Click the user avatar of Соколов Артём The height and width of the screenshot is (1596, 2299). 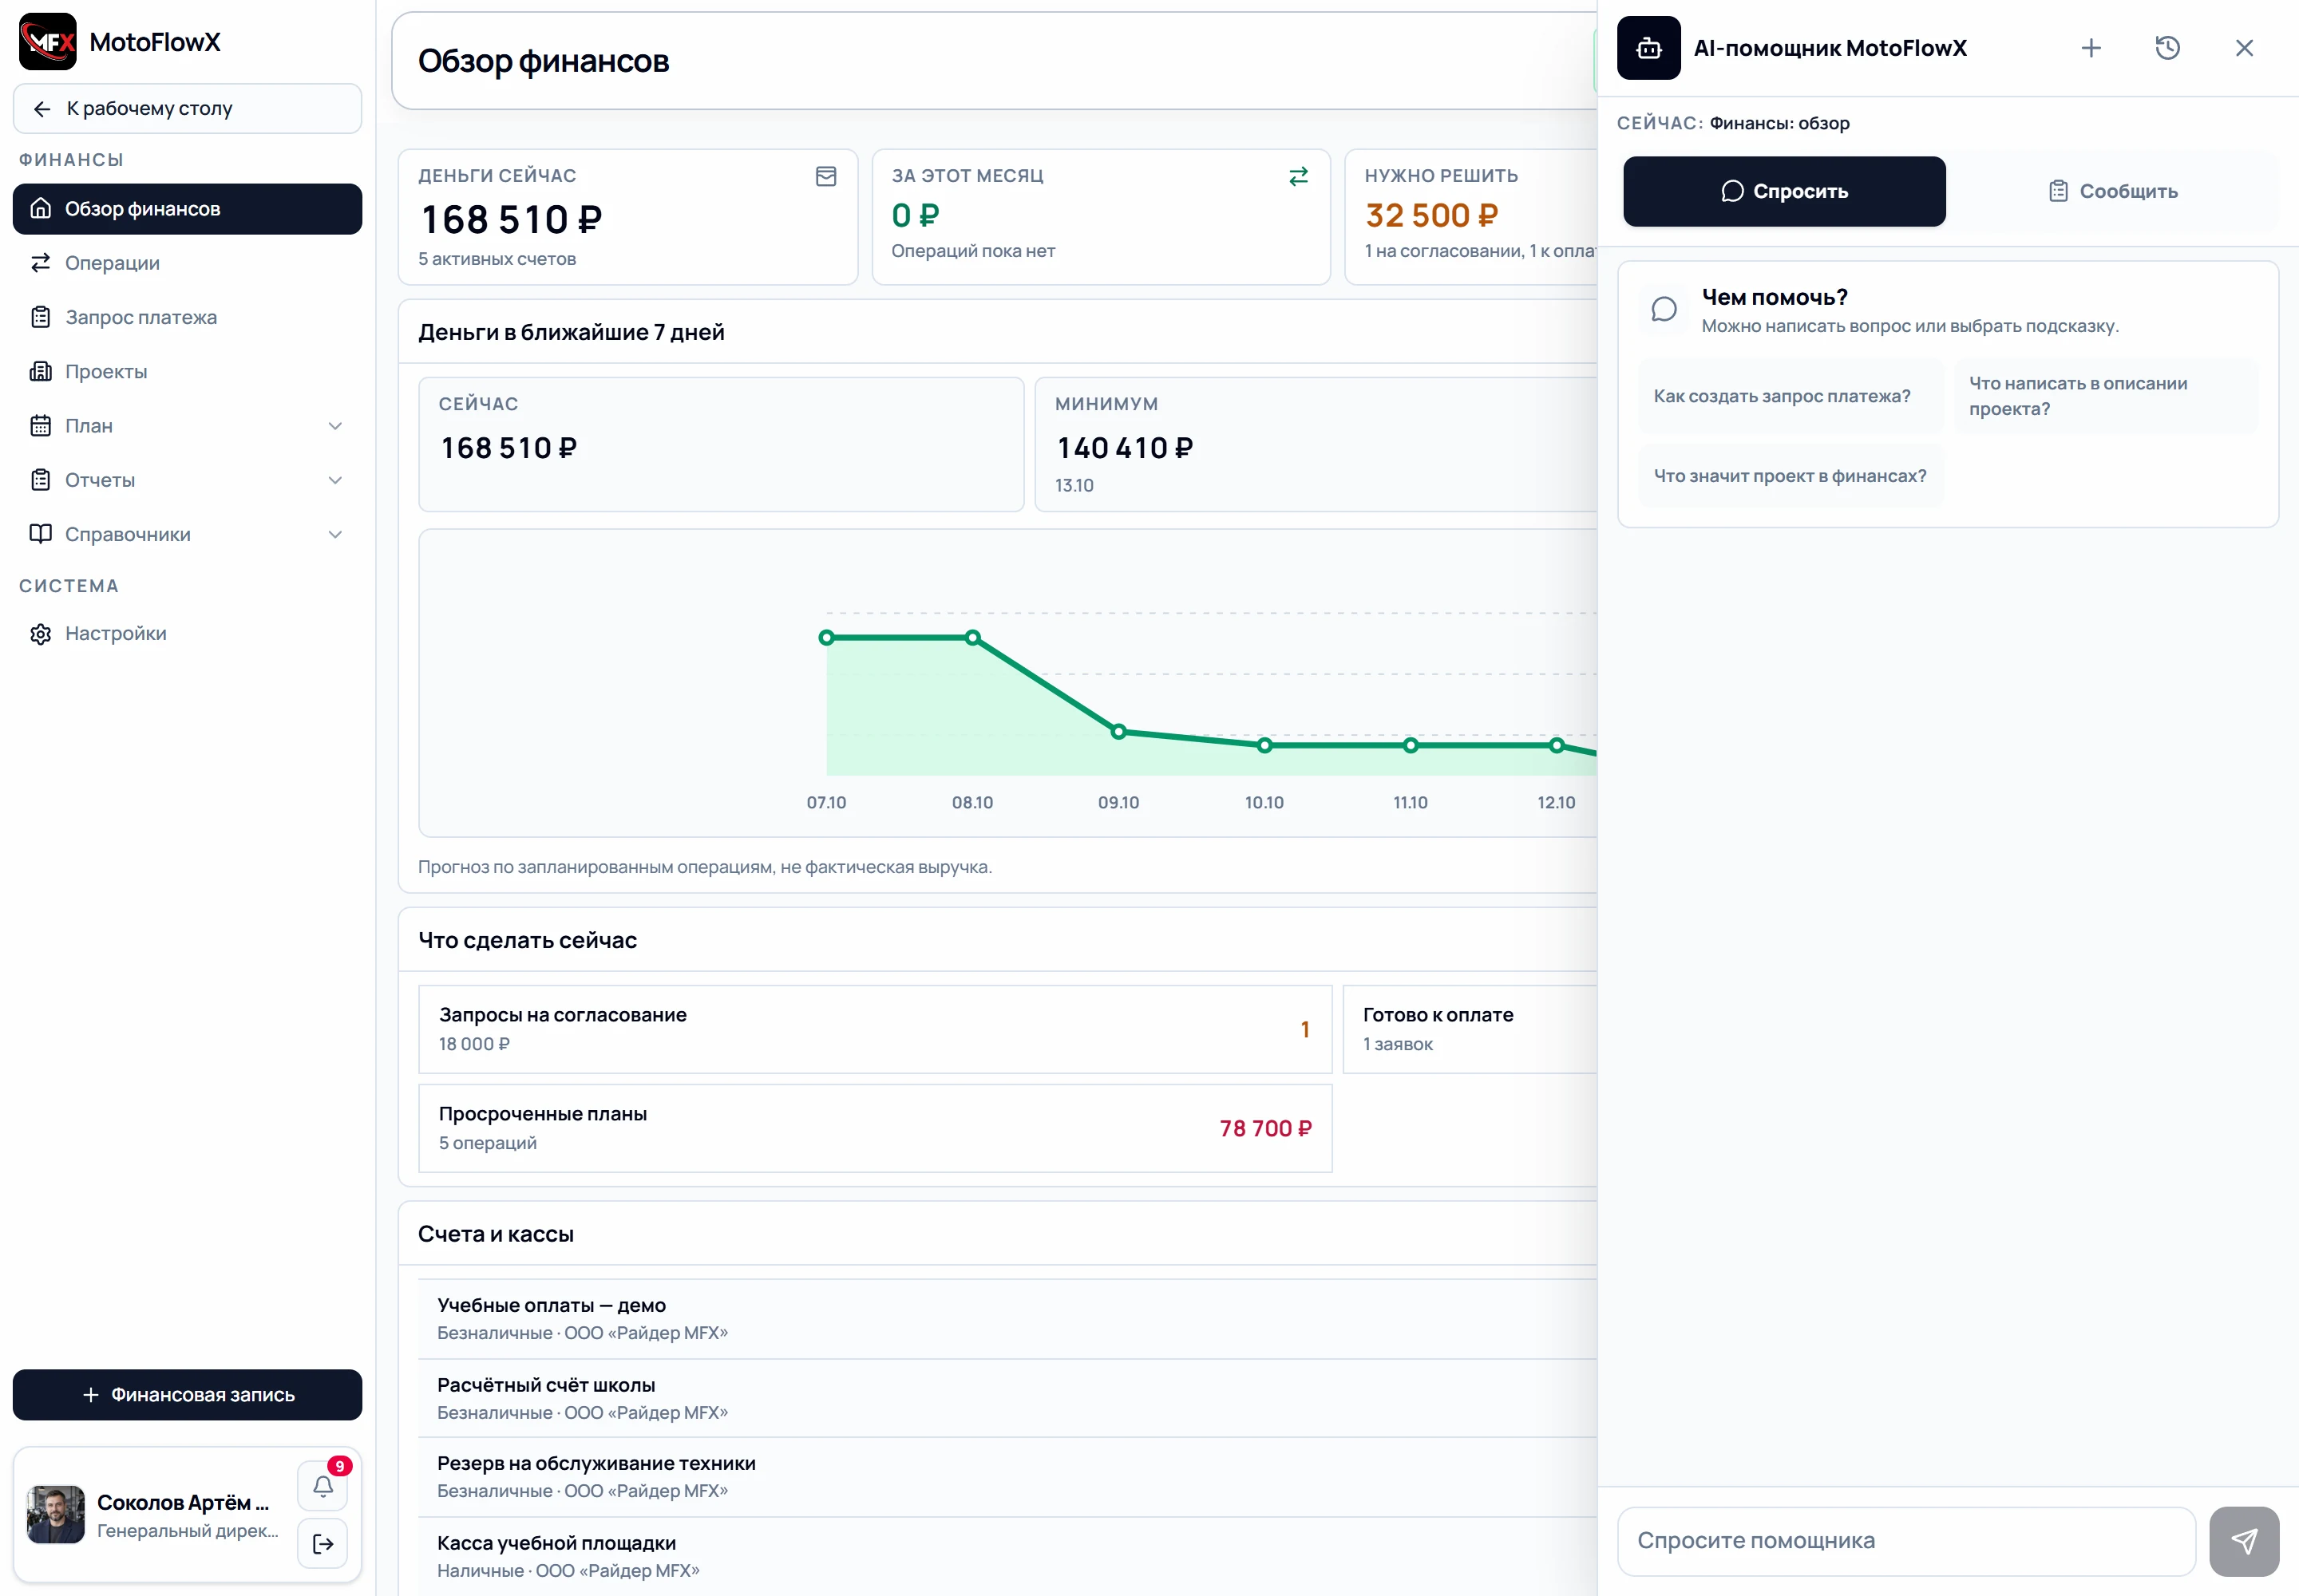pos(55,1514)
